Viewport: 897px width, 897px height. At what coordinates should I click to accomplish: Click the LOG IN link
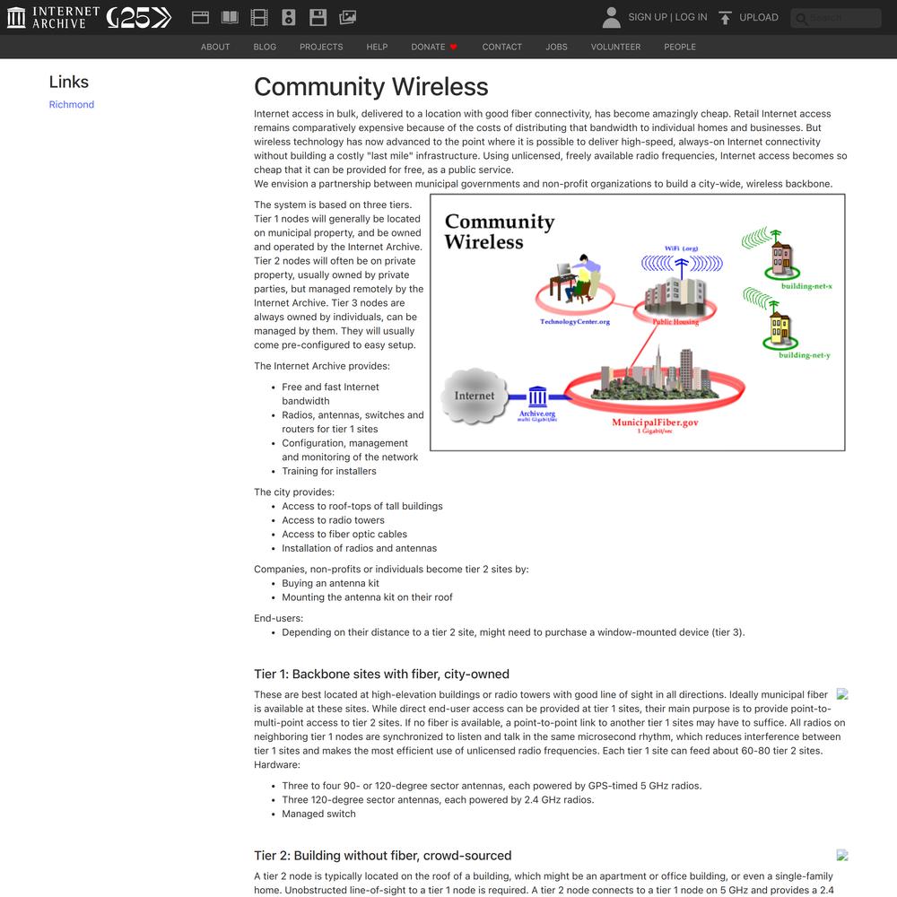[x=691, y=17]
